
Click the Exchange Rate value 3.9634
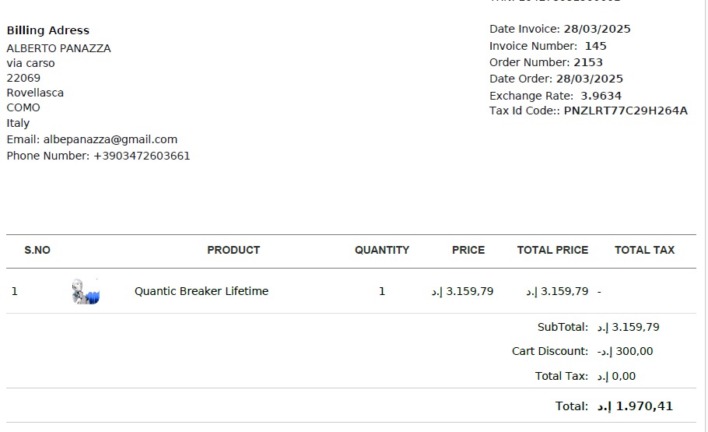[x=601, y=96]
